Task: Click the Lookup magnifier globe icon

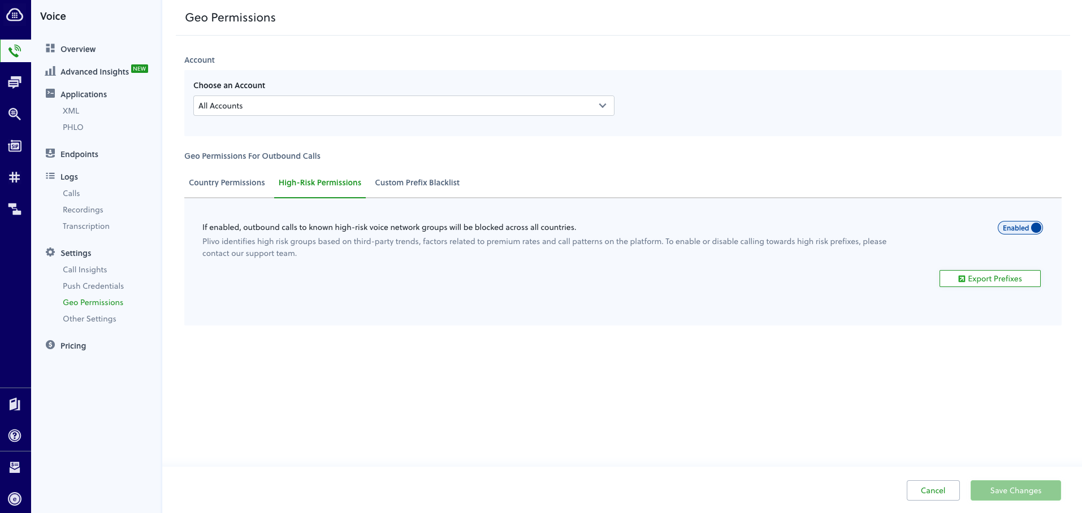Action: [15, 114]
